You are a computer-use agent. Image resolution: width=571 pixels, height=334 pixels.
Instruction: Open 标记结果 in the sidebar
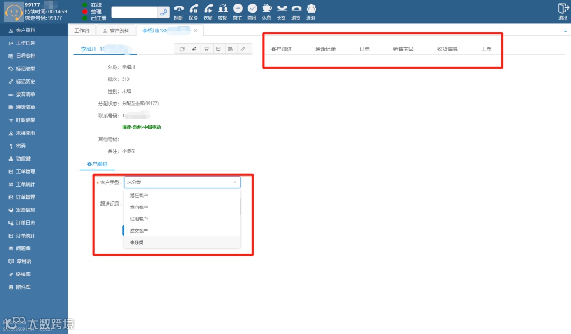[34, 68]
